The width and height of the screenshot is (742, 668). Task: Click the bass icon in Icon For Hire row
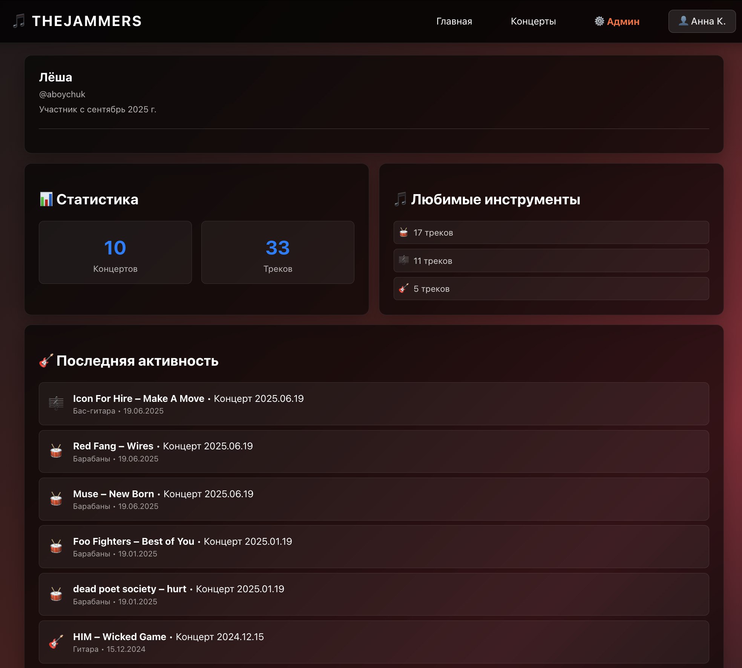pyautogui.click(x=56, y=403)
